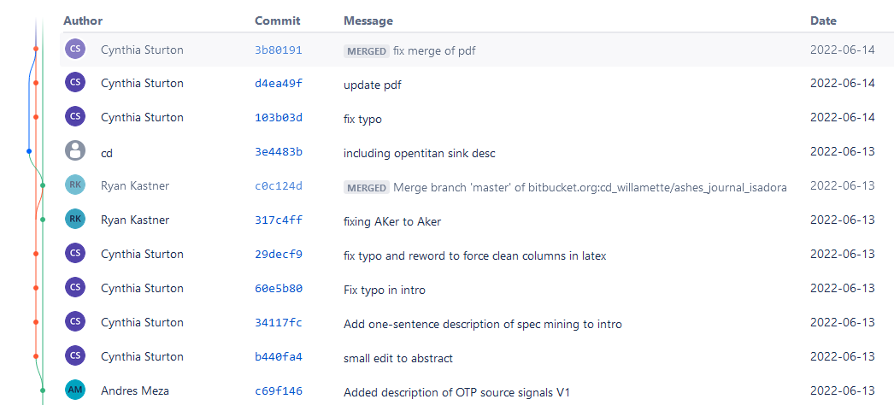Open commit hash 103b03d
894x405 pixels.
click(278, 118)
